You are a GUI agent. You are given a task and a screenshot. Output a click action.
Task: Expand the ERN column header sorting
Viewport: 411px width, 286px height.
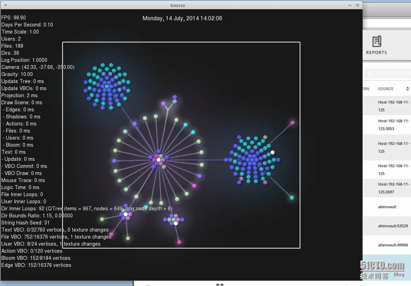[x=365, y=89]
